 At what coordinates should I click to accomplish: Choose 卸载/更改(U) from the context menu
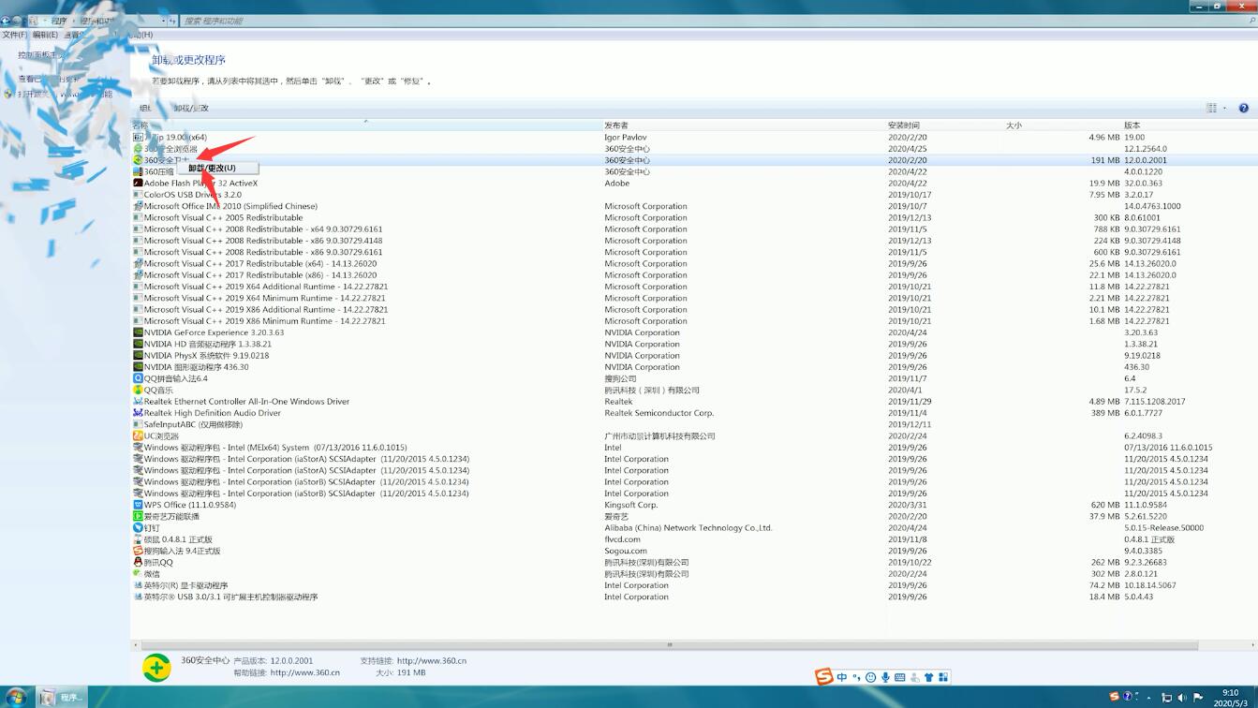(x=217, y=169)
